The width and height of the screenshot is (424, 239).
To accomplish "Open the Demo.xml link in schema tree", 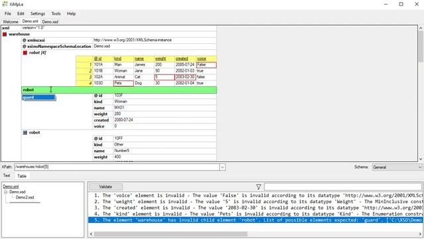I will (x=11, y=187).
